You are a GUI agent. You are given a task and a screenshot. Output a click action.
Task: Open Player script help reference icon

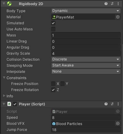[106, 104]
